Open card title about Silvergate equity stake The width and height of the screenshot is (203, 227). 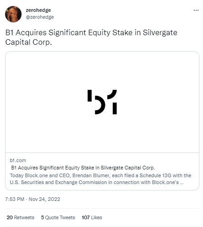83,168
